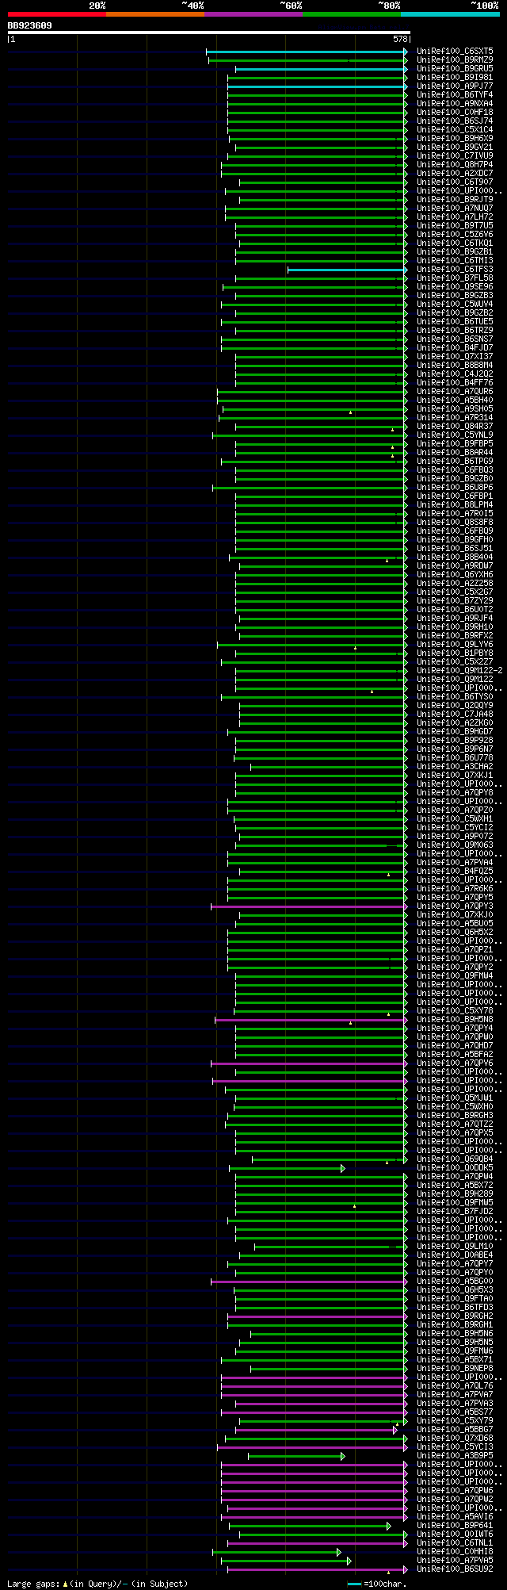Select hit label UniRef100_A3B9P5
This screenshot has height=1590, width=507.
click(455, 1456)
